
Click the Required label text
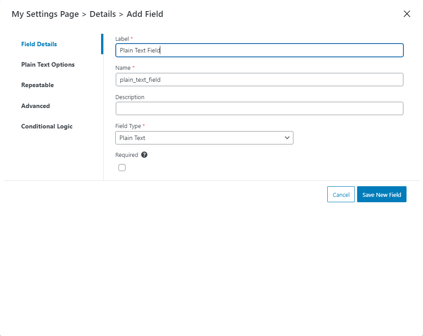pos(127,155)
